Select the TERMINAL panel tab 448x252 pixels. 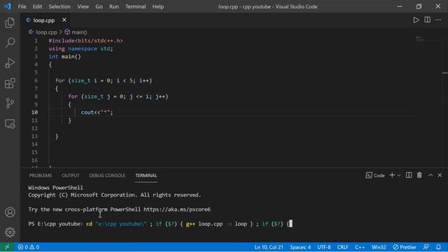click(146, 176)
